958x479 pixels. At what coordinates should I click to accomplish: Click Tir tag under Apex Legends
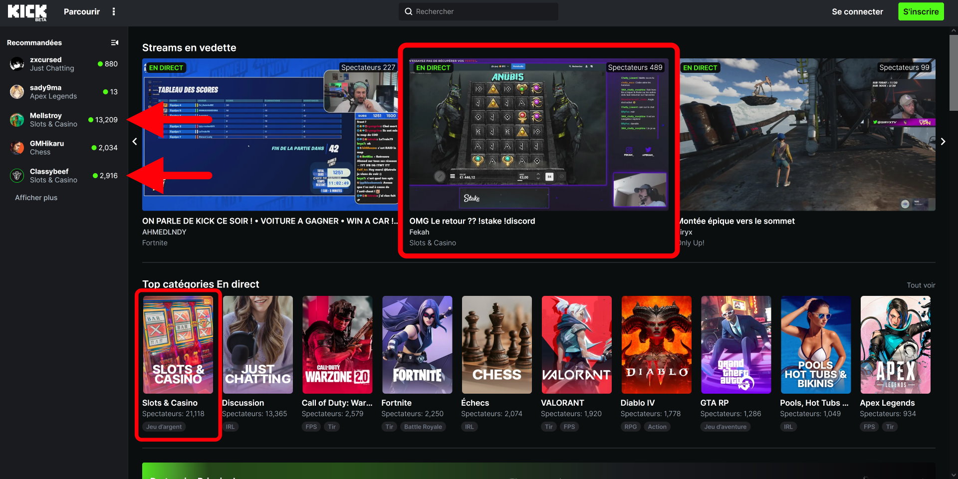890,427
